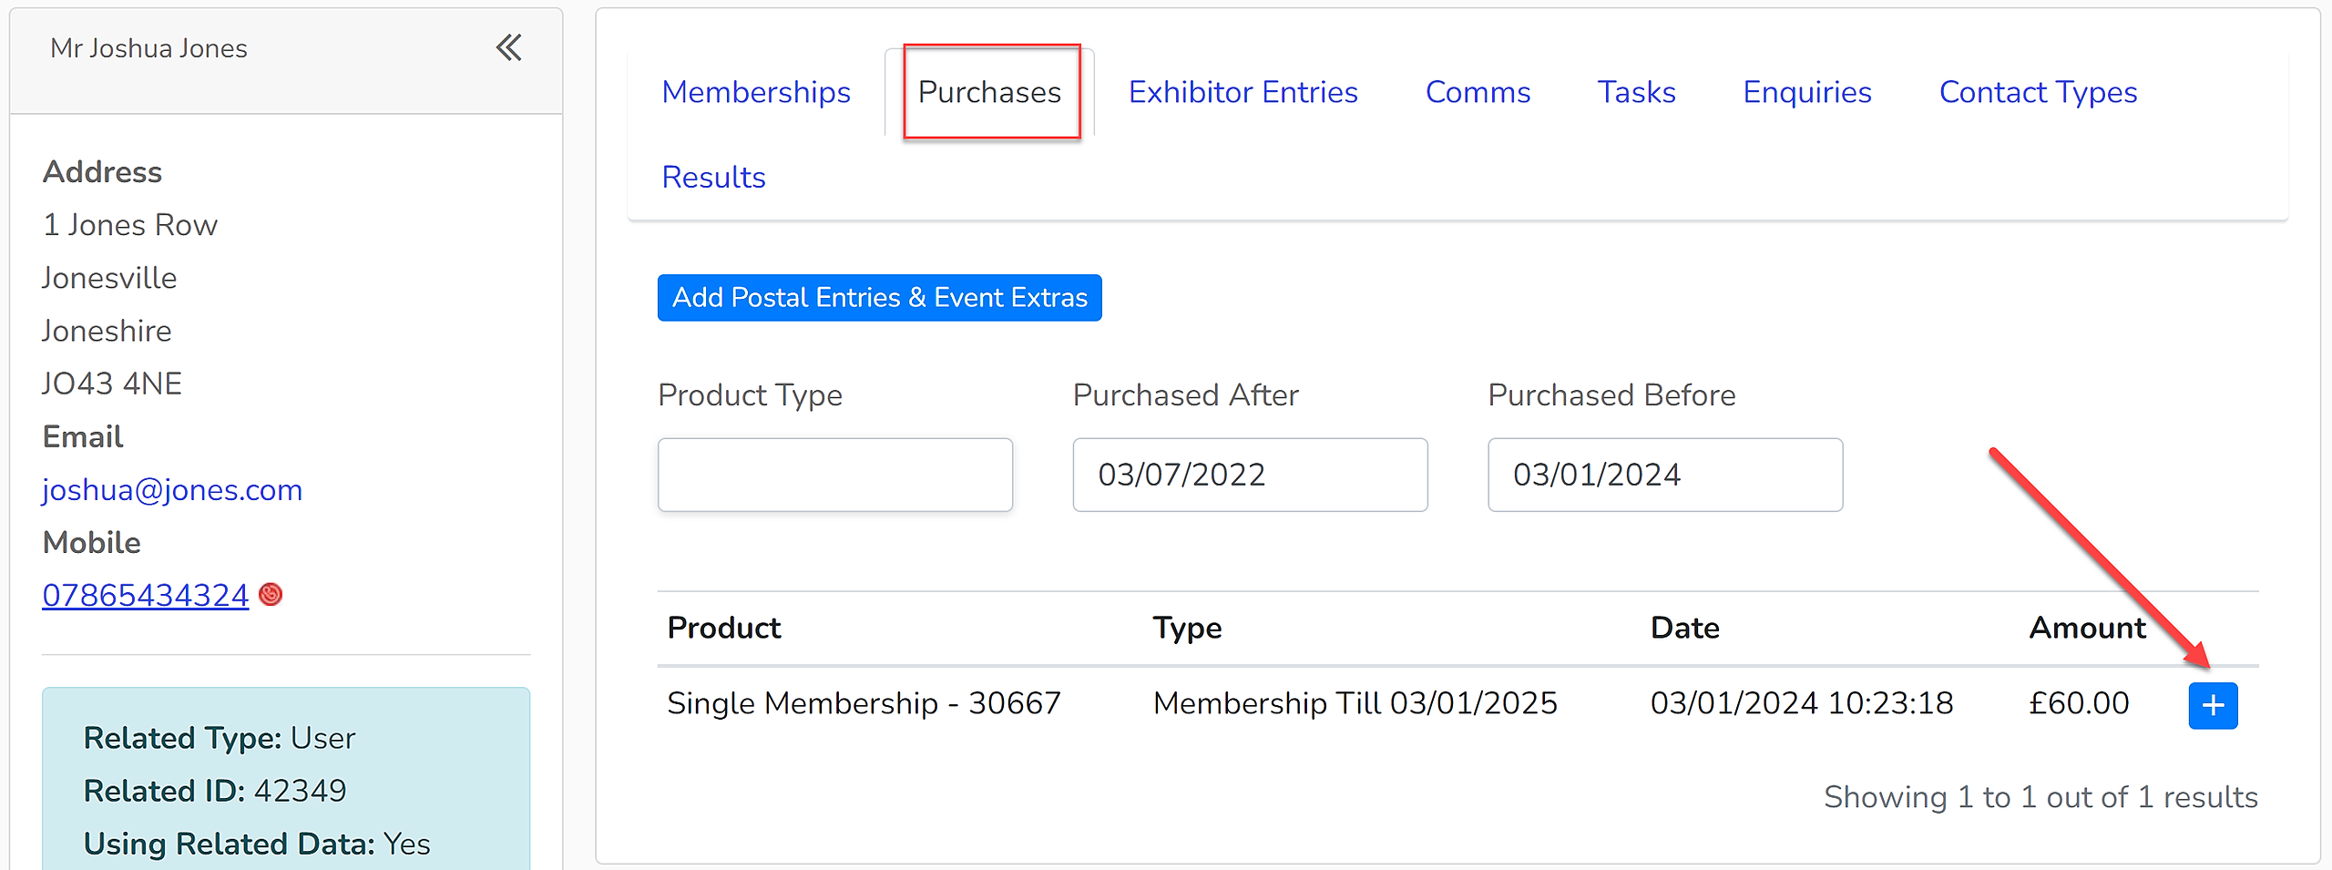Click Add Postal Entries & Event Extras
The width and height of the screenshot is (2332, 870).
[879, 298]
